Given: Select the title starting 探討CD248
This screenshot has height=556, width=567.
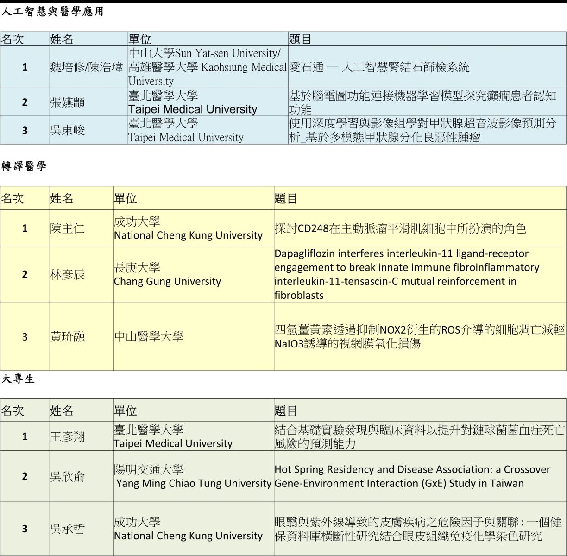Looking at the screenshot, I should tap(400, 228).
